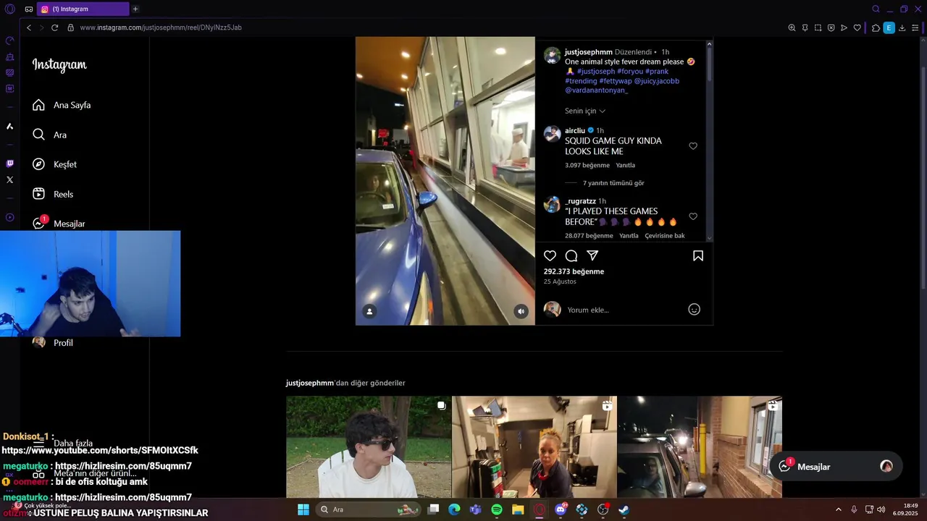Go to Instagram 'Ana Sayfa' home
This screenshot has width=927, height=521.
point(62,105)
